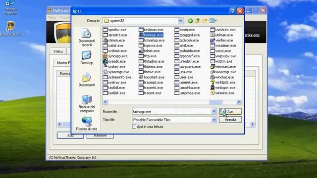Select the tracert.exe file
Image resolution: width=317 pixels, height=178 pixels.
tap(150, 93)
